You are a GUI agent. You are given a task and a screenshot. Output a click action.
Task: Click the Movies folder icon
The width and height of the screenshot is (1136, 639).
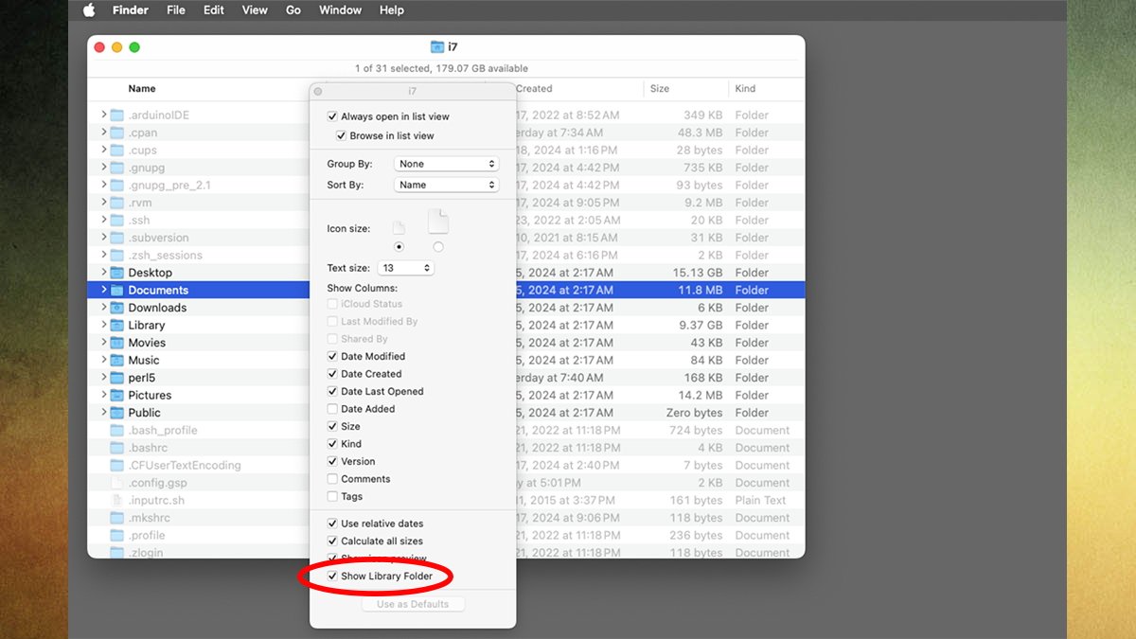coord(117,343)
